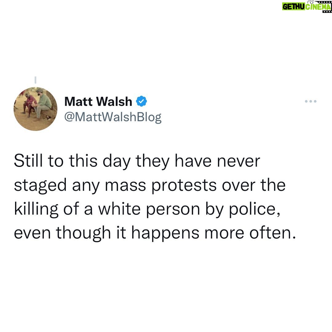Click the line 'even though it happens more often.'

(155, 234)
